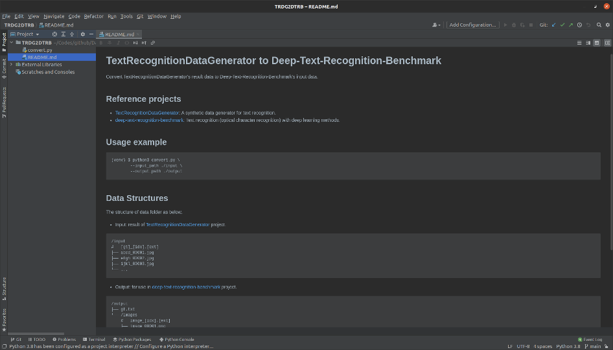Click the Create Link icon in markdown toolbar
Viewport: 613px width, 350px height.
[153, 43]
